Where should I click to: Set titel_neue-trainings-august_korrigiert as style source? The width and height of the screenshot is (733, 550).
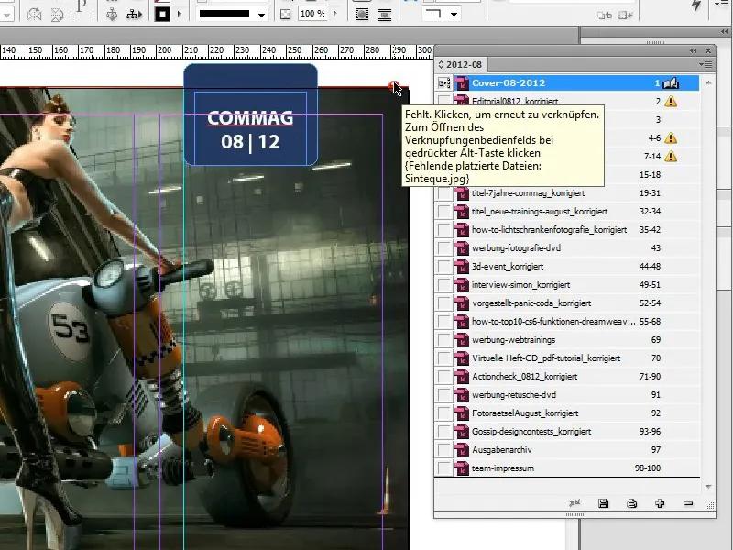pos(443,212)
